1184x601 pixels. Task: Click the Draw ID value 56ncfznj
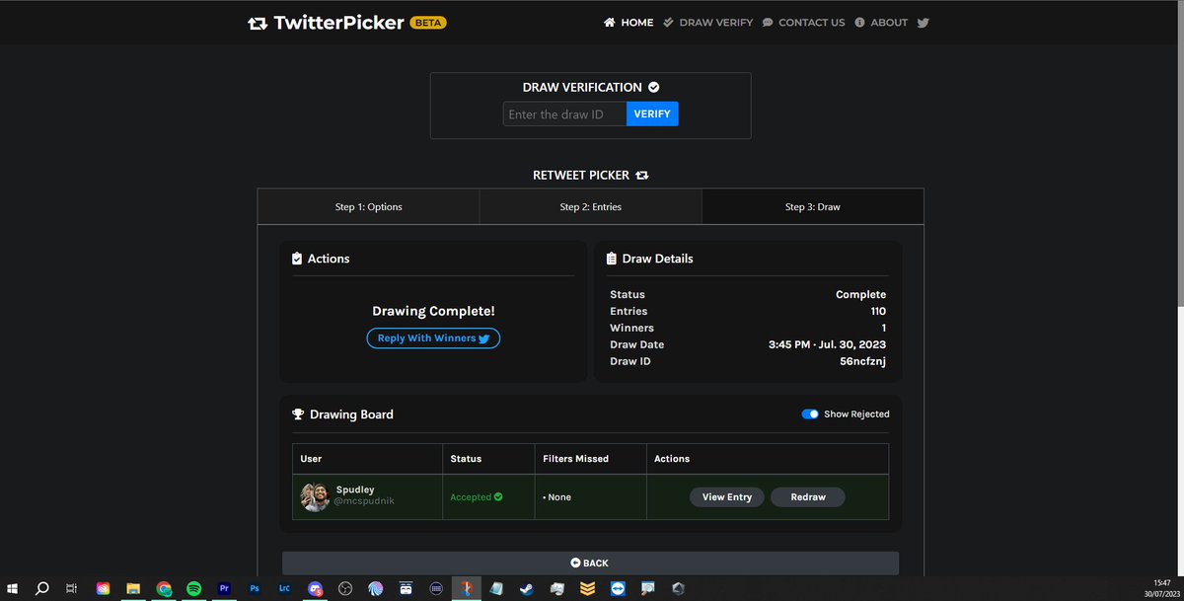point(862,361)
